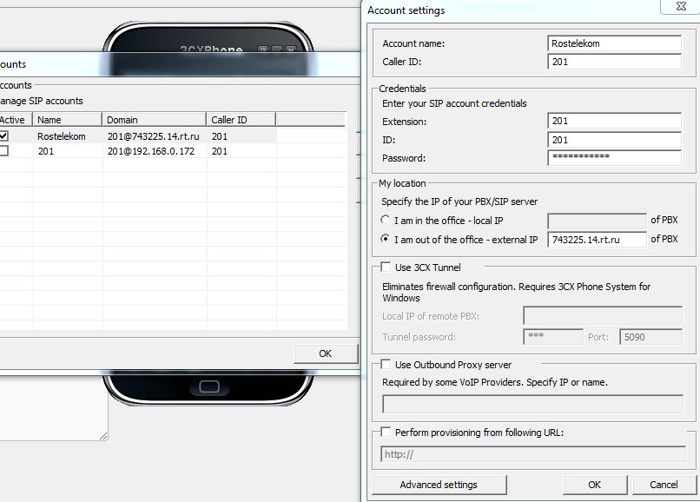Click the help icon on 3CXPhone header
This screenshot has width=700, height=502.
click(262, 50)
